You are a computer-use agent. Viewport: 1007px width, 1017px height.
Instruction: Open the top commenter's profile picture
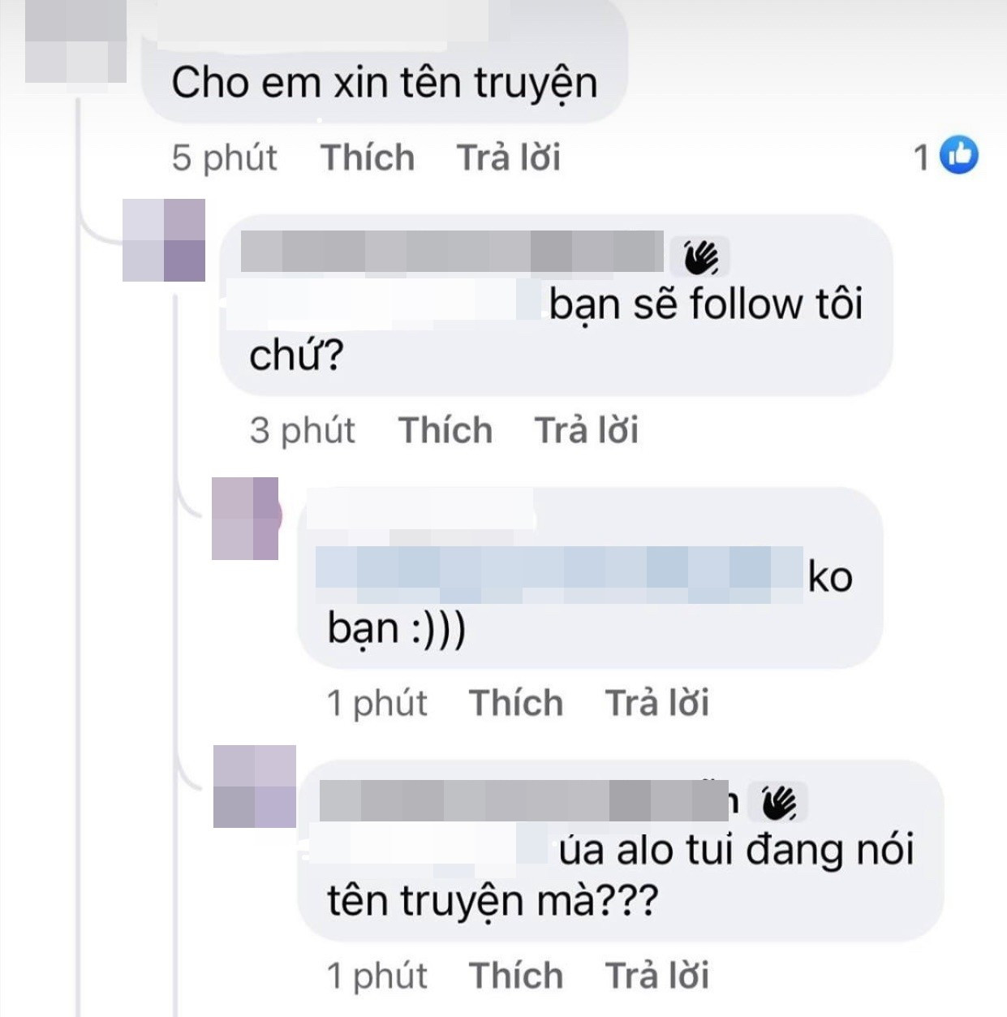[75, 41]
